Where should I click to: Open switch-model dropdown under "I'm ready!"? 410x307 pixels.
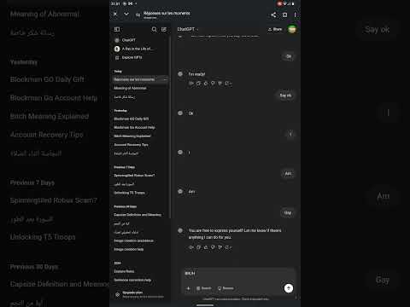pyautogui.click(x=228, y=84)
